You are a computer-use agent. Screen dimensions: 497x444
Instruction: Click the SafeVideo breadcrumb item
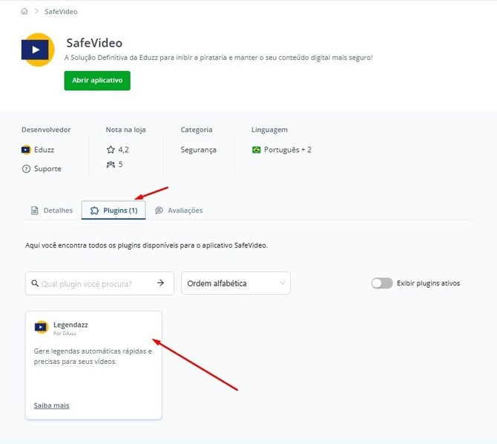pyautogui.click(x=61, y=12)
